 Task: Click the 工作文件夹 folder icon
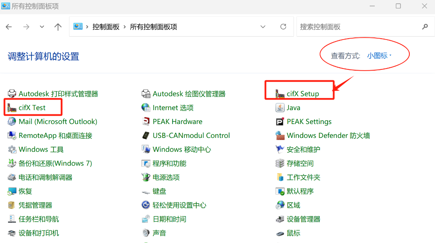click(280, 177)
